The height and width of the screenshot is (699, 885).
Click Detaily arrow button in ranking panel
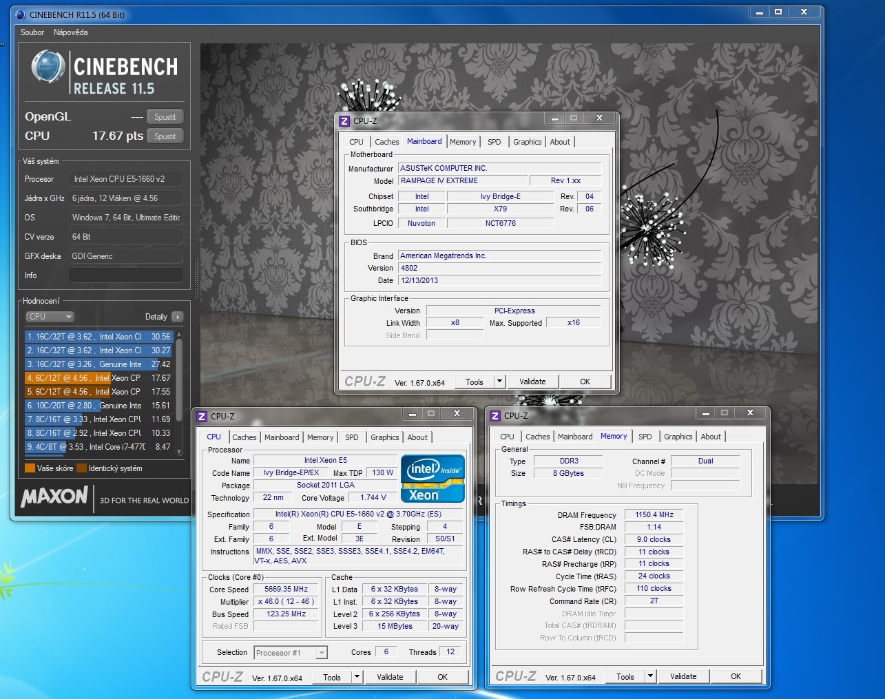click(178, 317)
